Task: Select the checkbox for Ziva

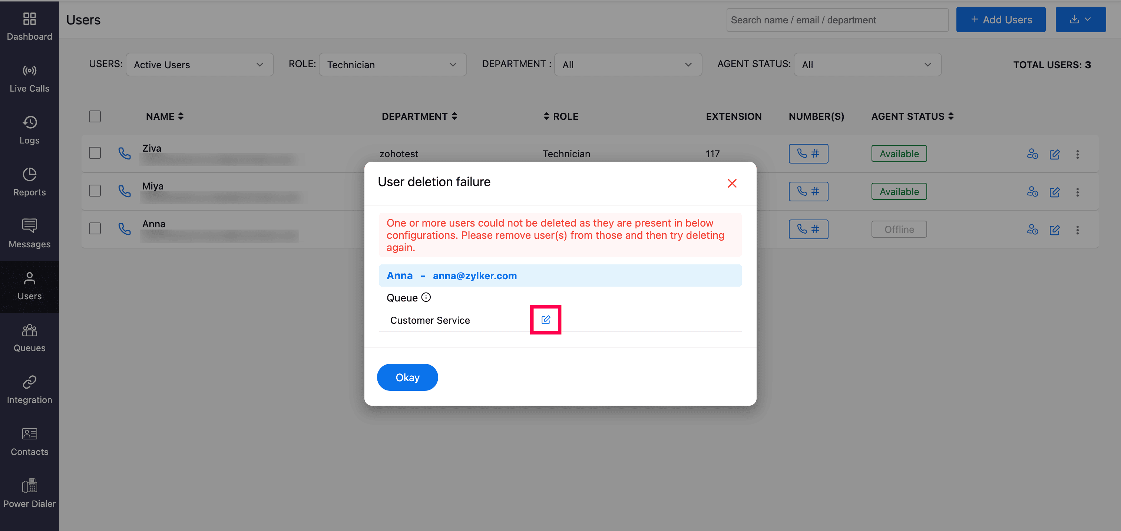Action: tap(95, 153)
